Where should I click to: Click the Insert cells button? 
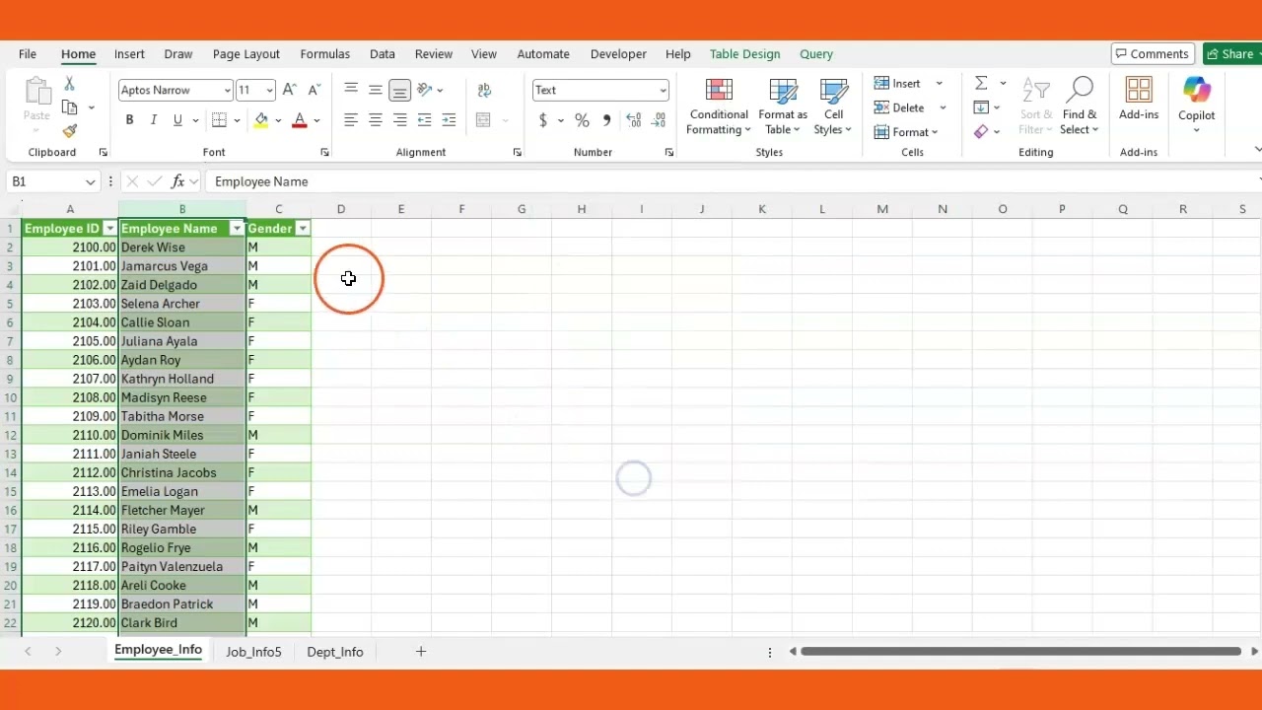pyautogui.click(x=898, y=84)
